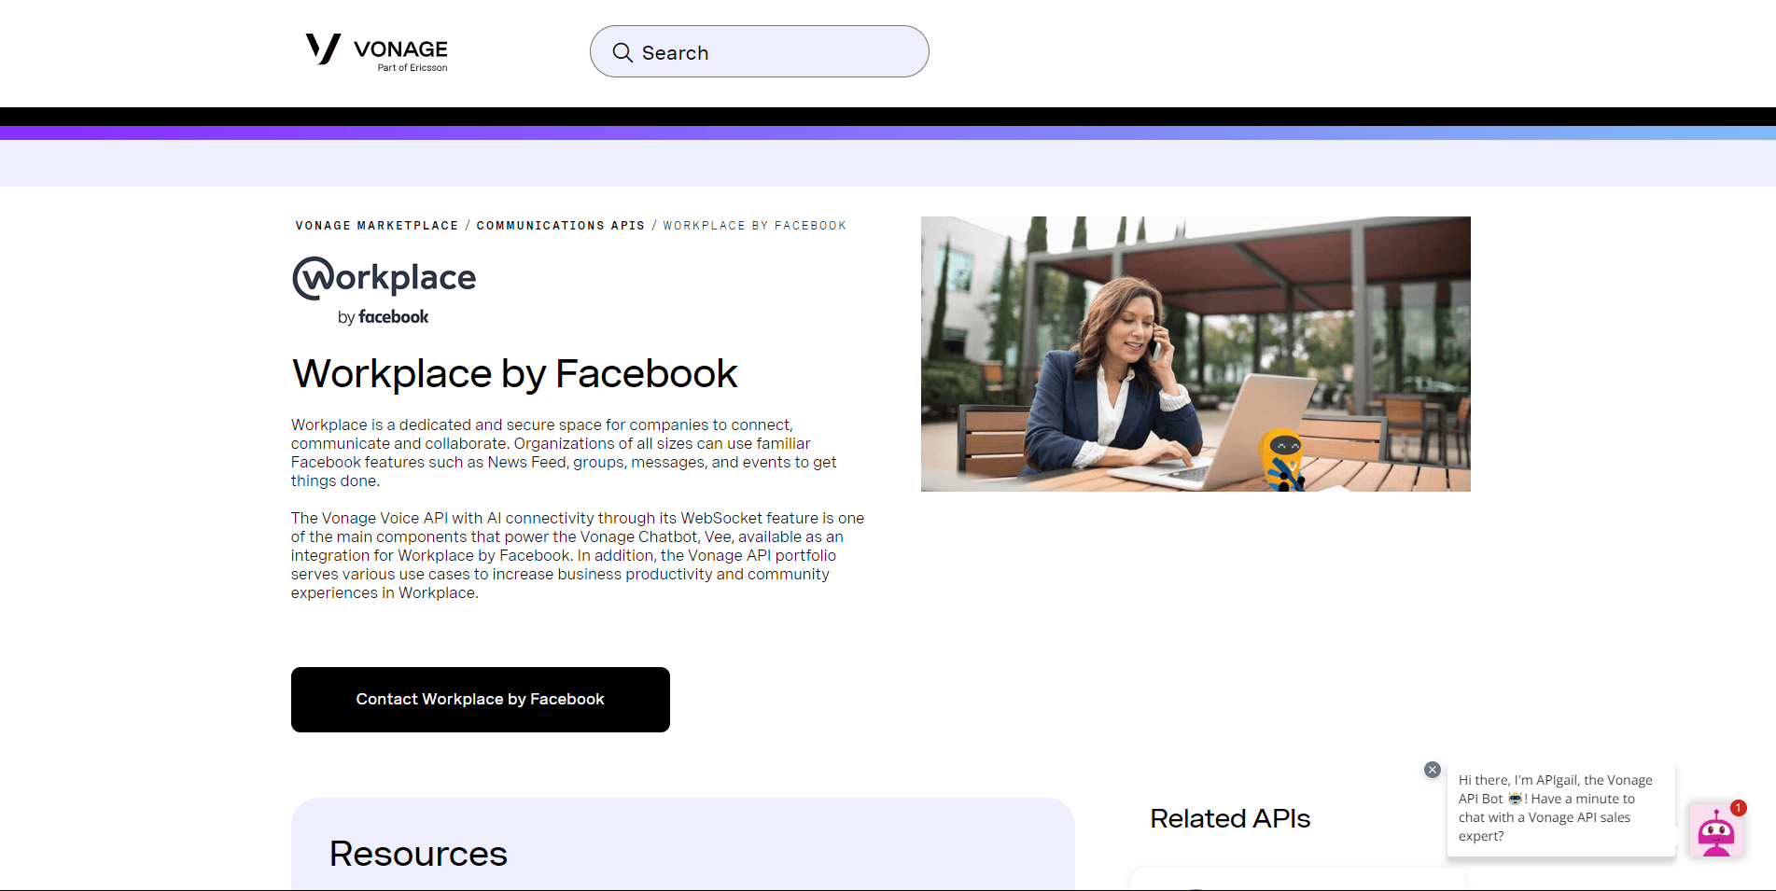1776x891 pixels.
Task: Click Contact Workplace by Facebook
Action: (x=480, y=699)
